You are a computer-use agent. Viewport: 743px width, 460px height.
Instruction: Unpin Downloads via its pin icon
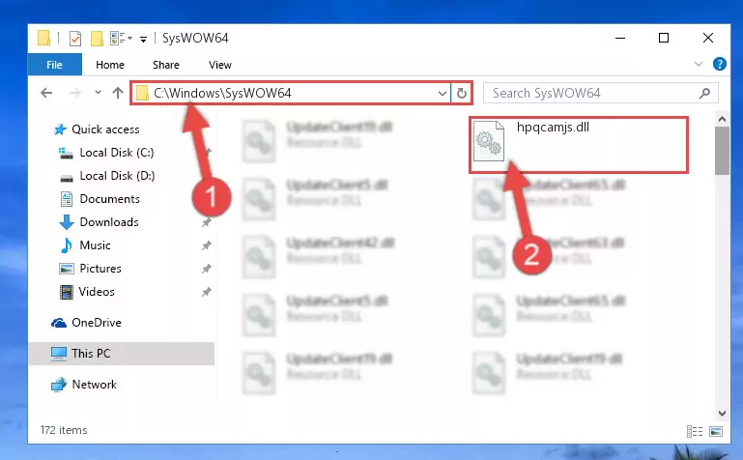pyautogui.click(x=206, y=222)
